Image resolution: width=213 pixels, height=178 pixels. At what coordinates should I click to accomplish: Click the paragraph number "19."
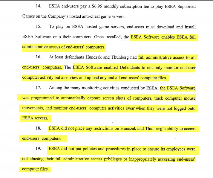(x=39, y=148)
